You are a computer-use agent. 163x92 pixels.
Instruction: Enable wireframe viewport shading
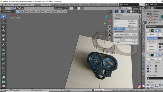[x=129, y=11]
